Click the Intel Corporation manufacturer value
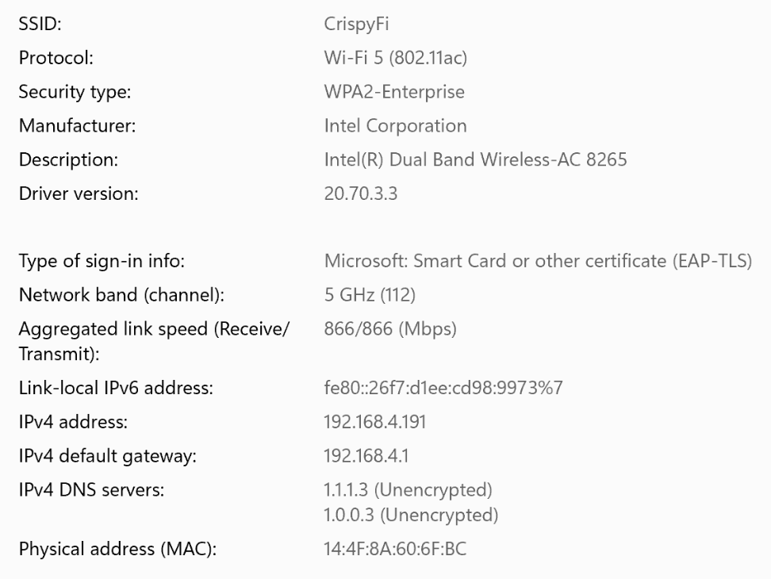The height and width of the screenshot is (579, 771). pos(395,125)
